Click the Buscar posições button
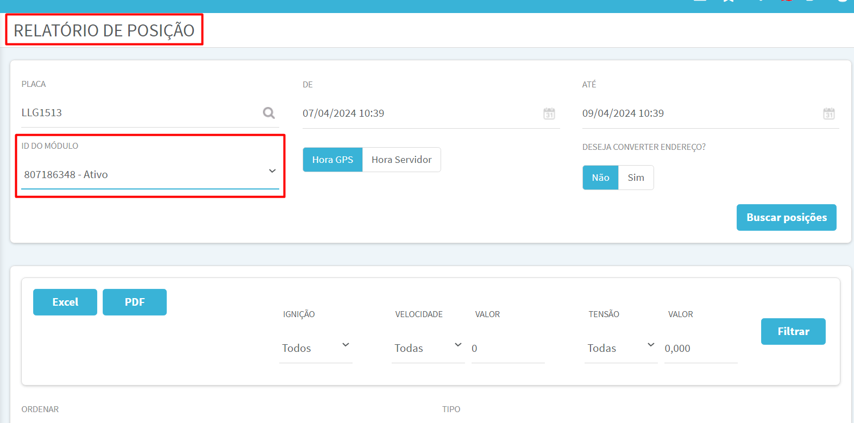Viewport: 854px width, 423px height. [x=786, y=217]
